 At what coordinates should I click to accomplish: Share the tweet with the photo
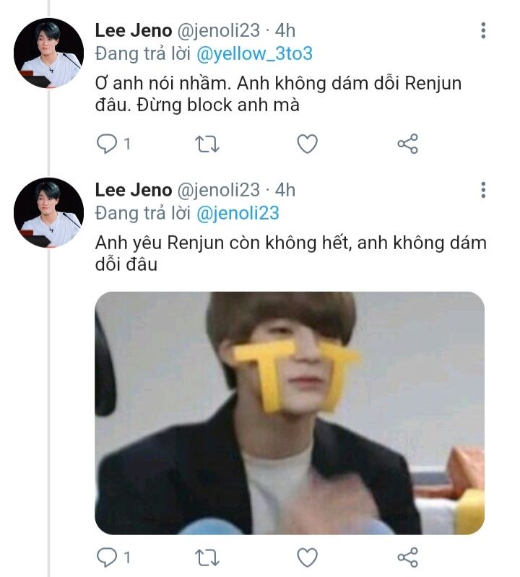(x=408, y=558)
